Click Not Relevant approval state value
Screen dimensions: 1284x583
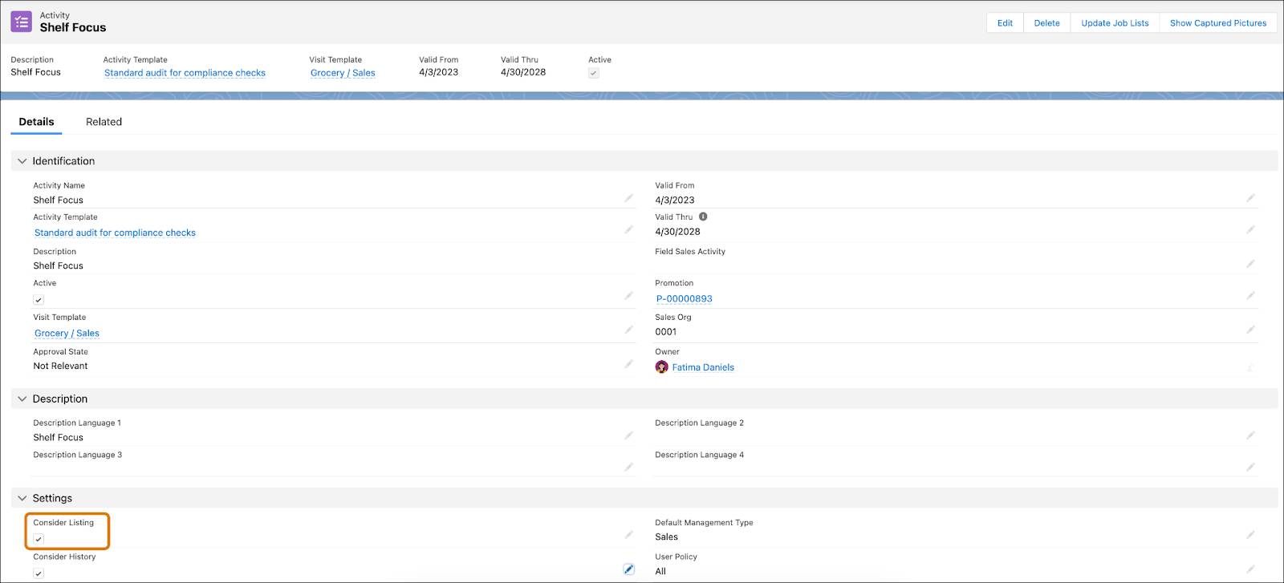point(60,366)
